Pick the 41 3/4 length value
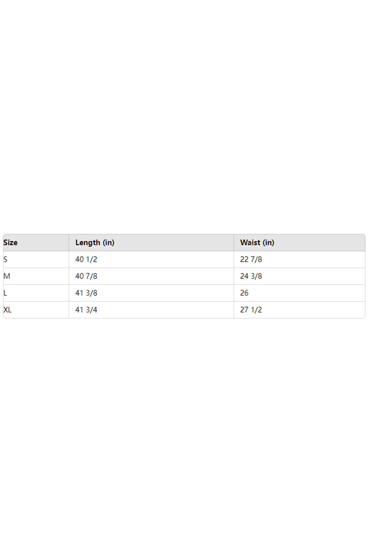The image size is (369, 554). [x=86, y=310]
